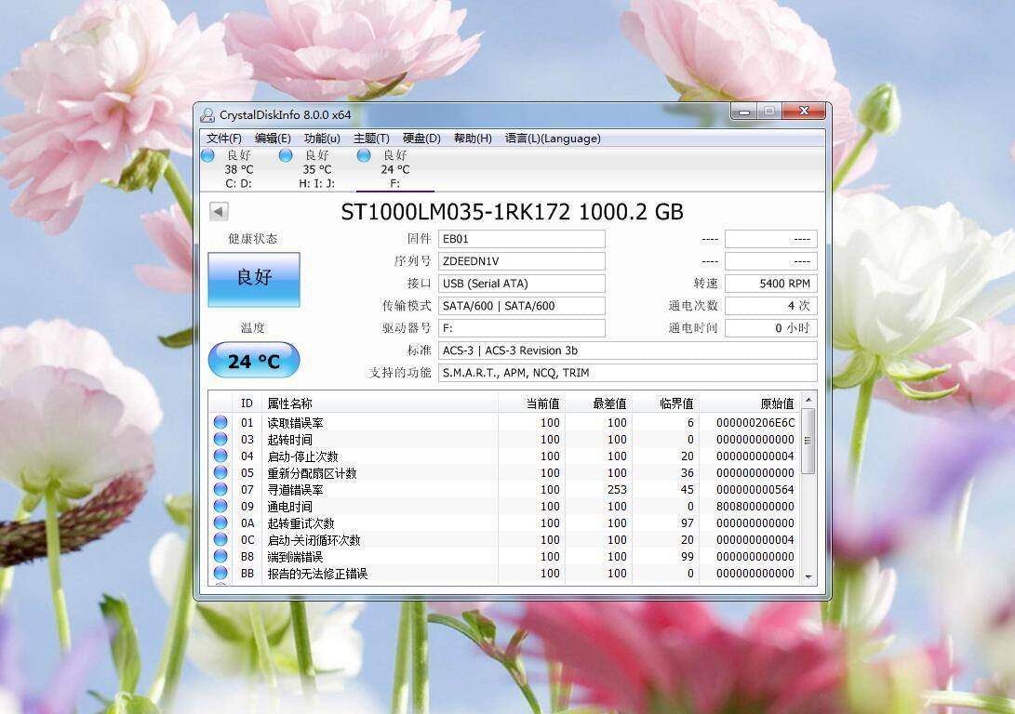Click the blue status icon beside 寻道错误率
Image resolution: width=1015 pixels, height=714 pixels.
click(x=220, y=489)
